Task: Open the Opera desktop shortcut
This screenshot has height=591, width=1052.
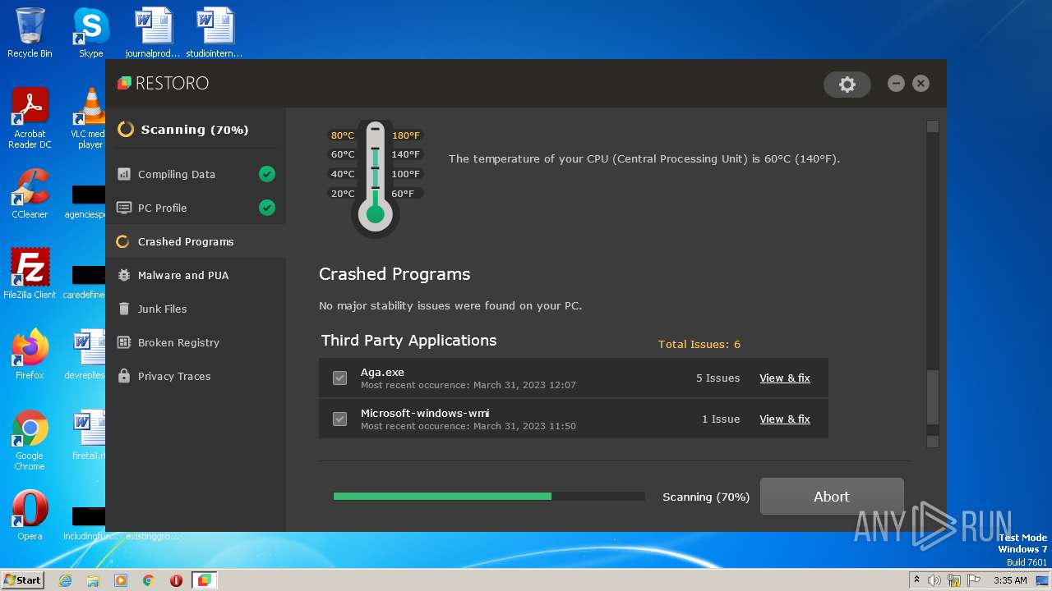Action: (30, 515)
